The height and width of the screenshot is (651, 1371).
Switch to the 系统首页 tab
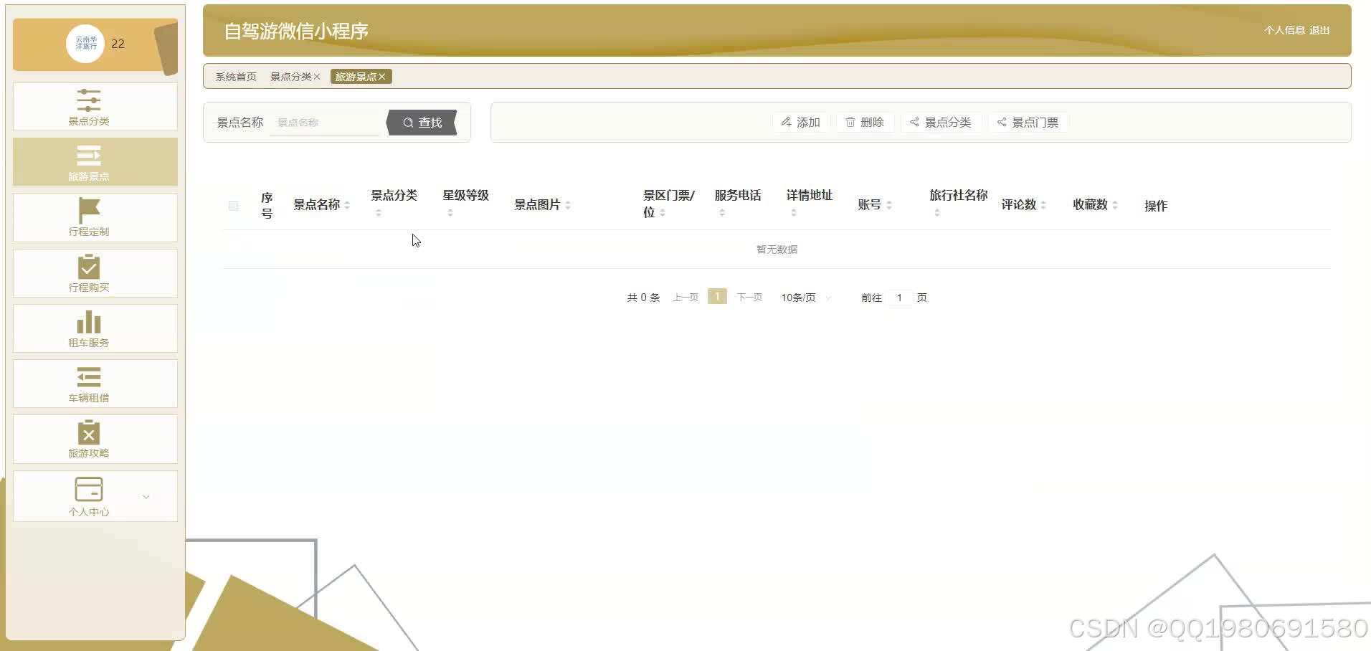click(234, 76)
